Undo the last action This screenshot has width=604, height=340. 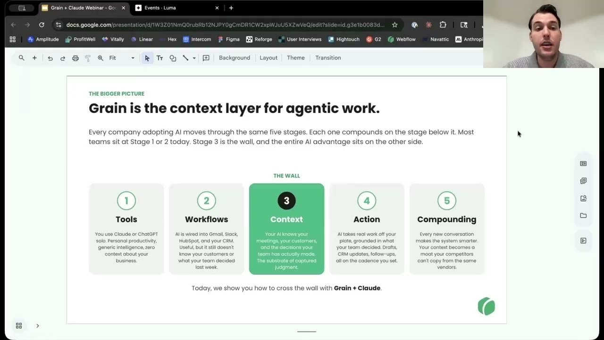[50, 58]
